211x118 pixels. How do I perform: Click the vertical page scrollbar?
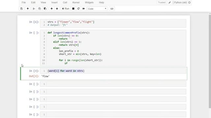coord(210,62)
